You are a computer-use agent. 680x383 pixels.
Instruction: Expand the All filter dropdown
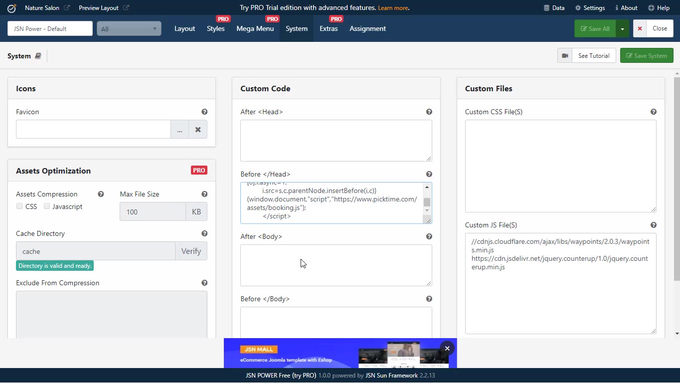(129, 29)
